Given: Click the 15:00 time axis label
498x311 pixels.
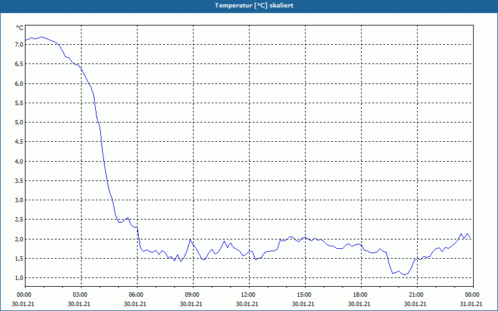Looking at the screenshot, I should coord(304,295).
